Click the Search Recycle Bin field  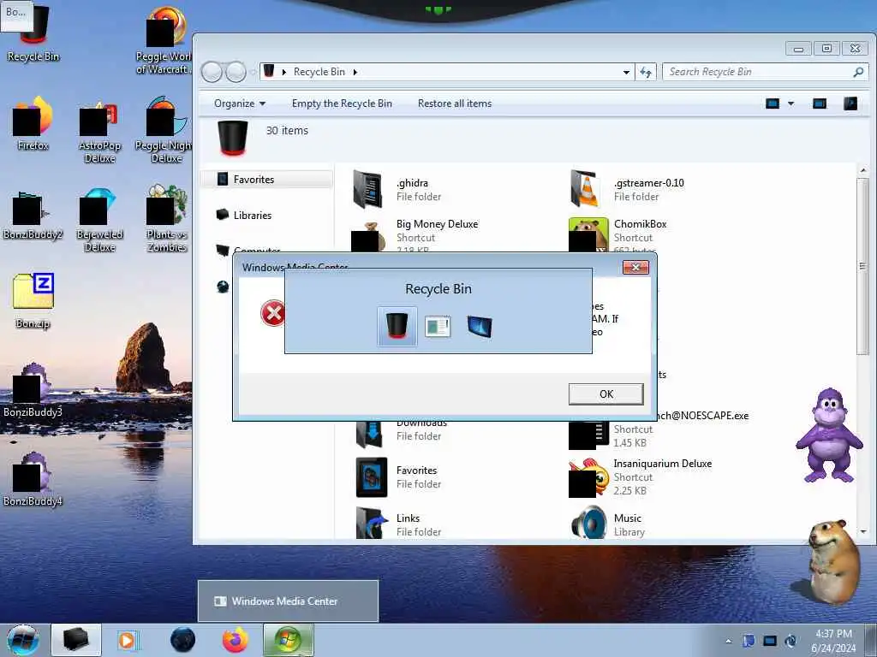click(x=765, y=72)
